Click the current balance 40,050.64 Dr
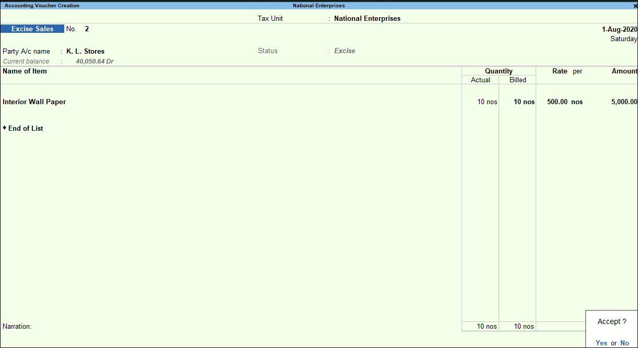638x348 pixels. click(x=94, y=61)
